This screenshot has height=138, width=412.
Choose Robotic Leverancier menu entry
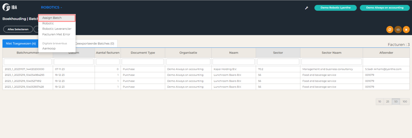point(57,29)
